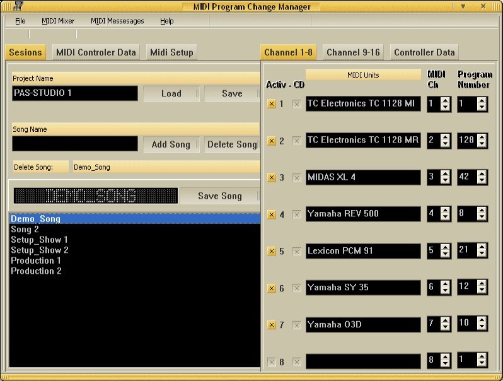The width and height of the screenshot is (503, 381).
Task: Decrease MIDI Ch value for row 5
Action: tap(445, 254)
